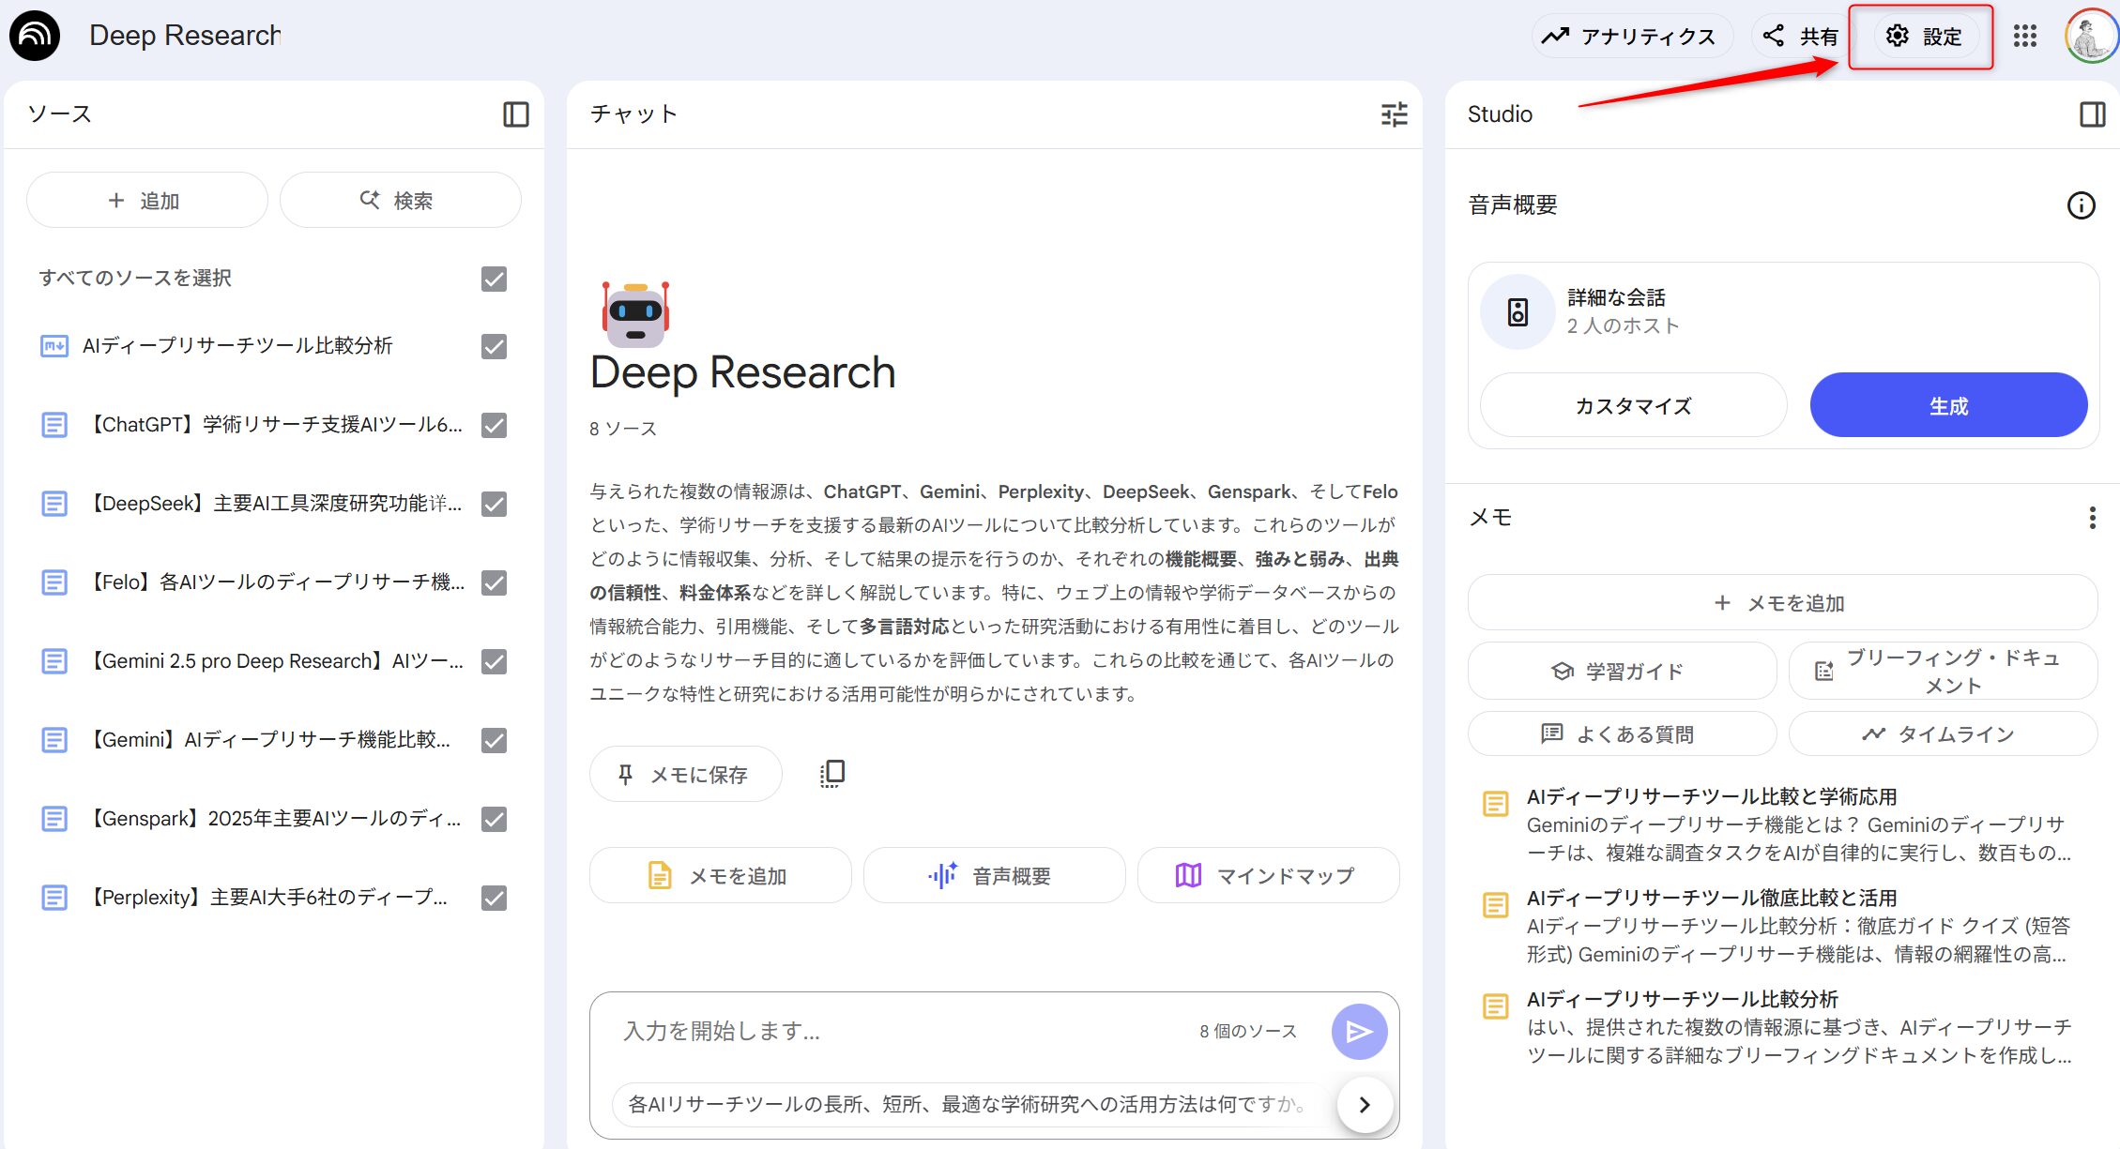Open the Analytics (アナリティクス) button
Viewport: 2120px width, 1149px height.
(x=1631, y=37)
